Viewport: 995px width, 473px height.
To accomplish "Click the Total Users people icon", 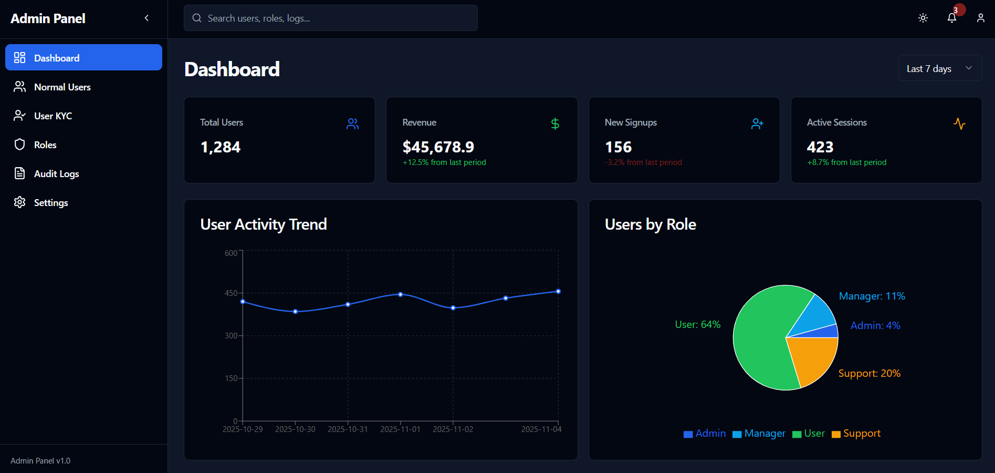I will coord(352,124).
